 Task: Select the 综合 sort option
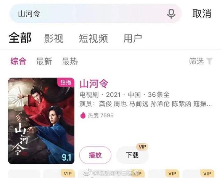18,61
